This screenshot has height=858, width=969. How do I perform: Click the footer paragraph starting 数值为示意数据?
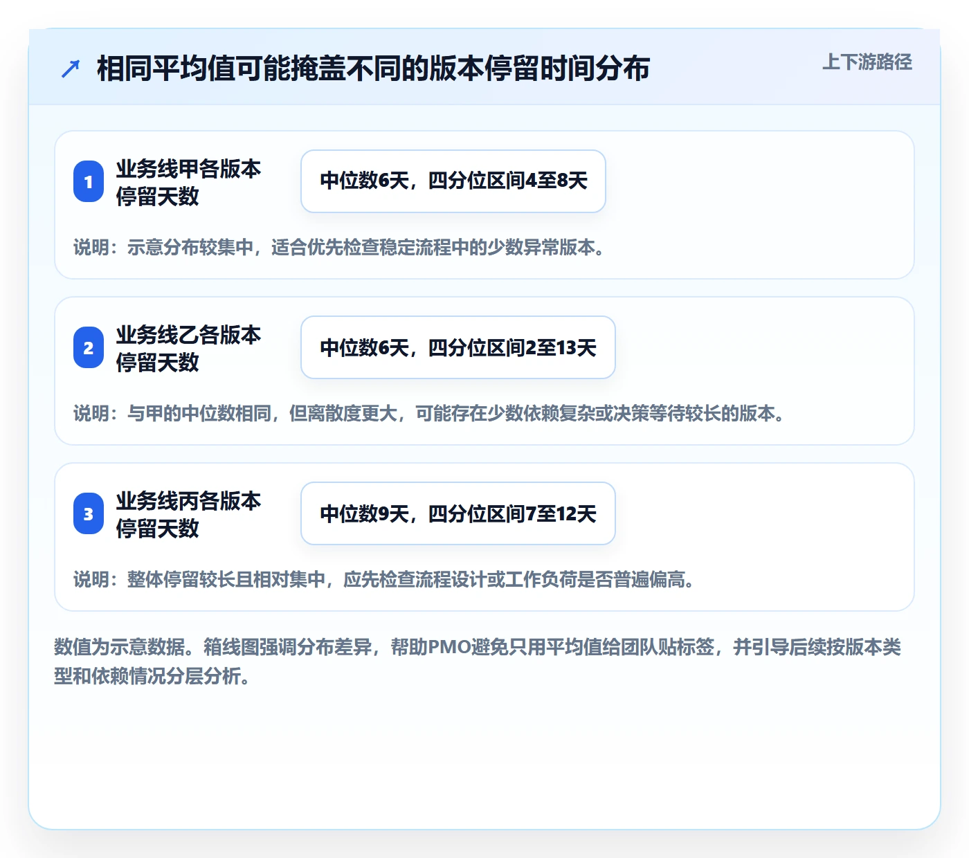coord(478,661)
